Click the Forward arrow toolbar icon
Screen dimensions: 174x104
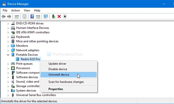tap(9, 17)
